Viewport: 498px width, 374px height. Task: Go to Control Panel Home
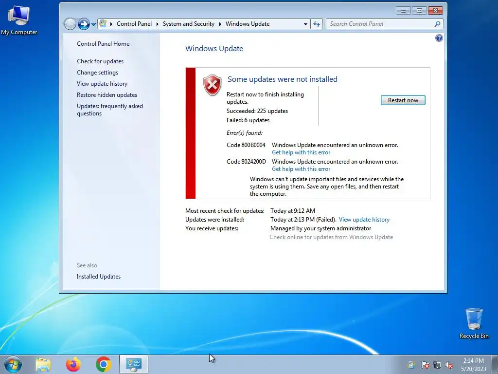pyautogui.click(x=103, y=44)
